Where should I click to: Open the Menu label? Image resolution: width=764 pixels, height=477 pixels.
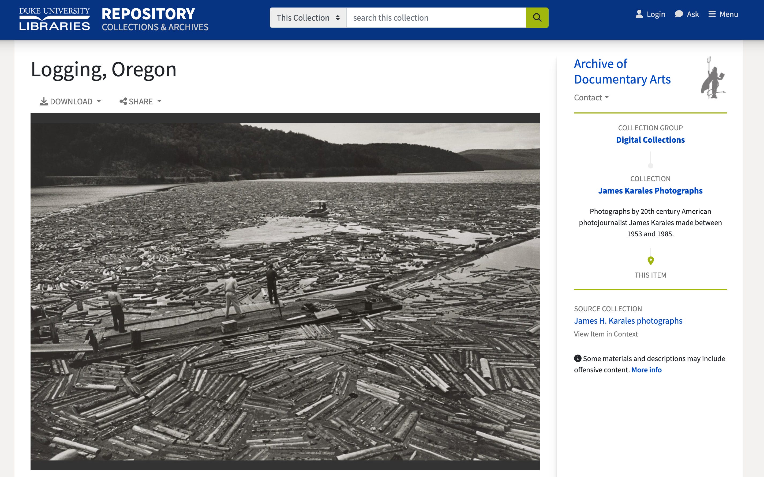point(729,14)
